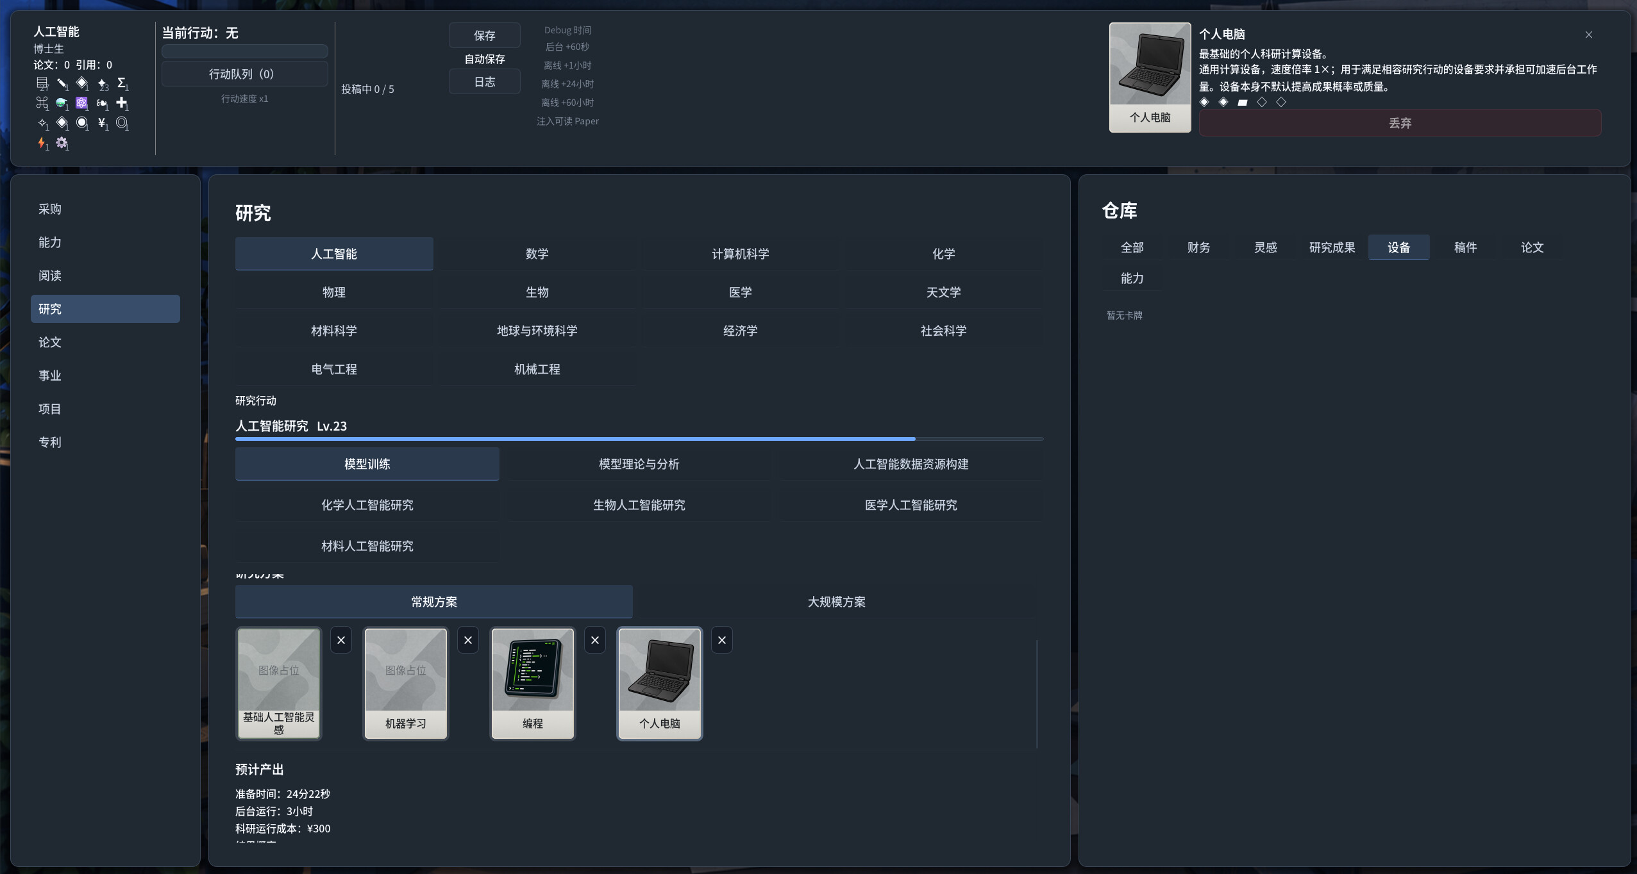This screenshot has width=1637, height=874.
Task: Click 离线 +24小时 debug time link
Action: 567,84
